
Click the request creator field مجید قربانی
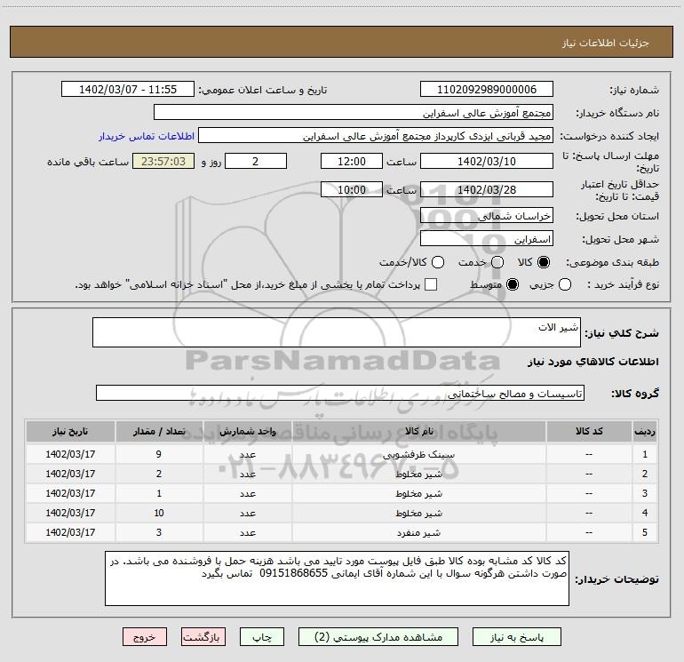pos(376,136)
